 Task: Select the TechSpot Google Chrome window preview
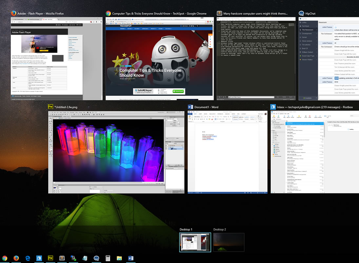tap(160, 59)
